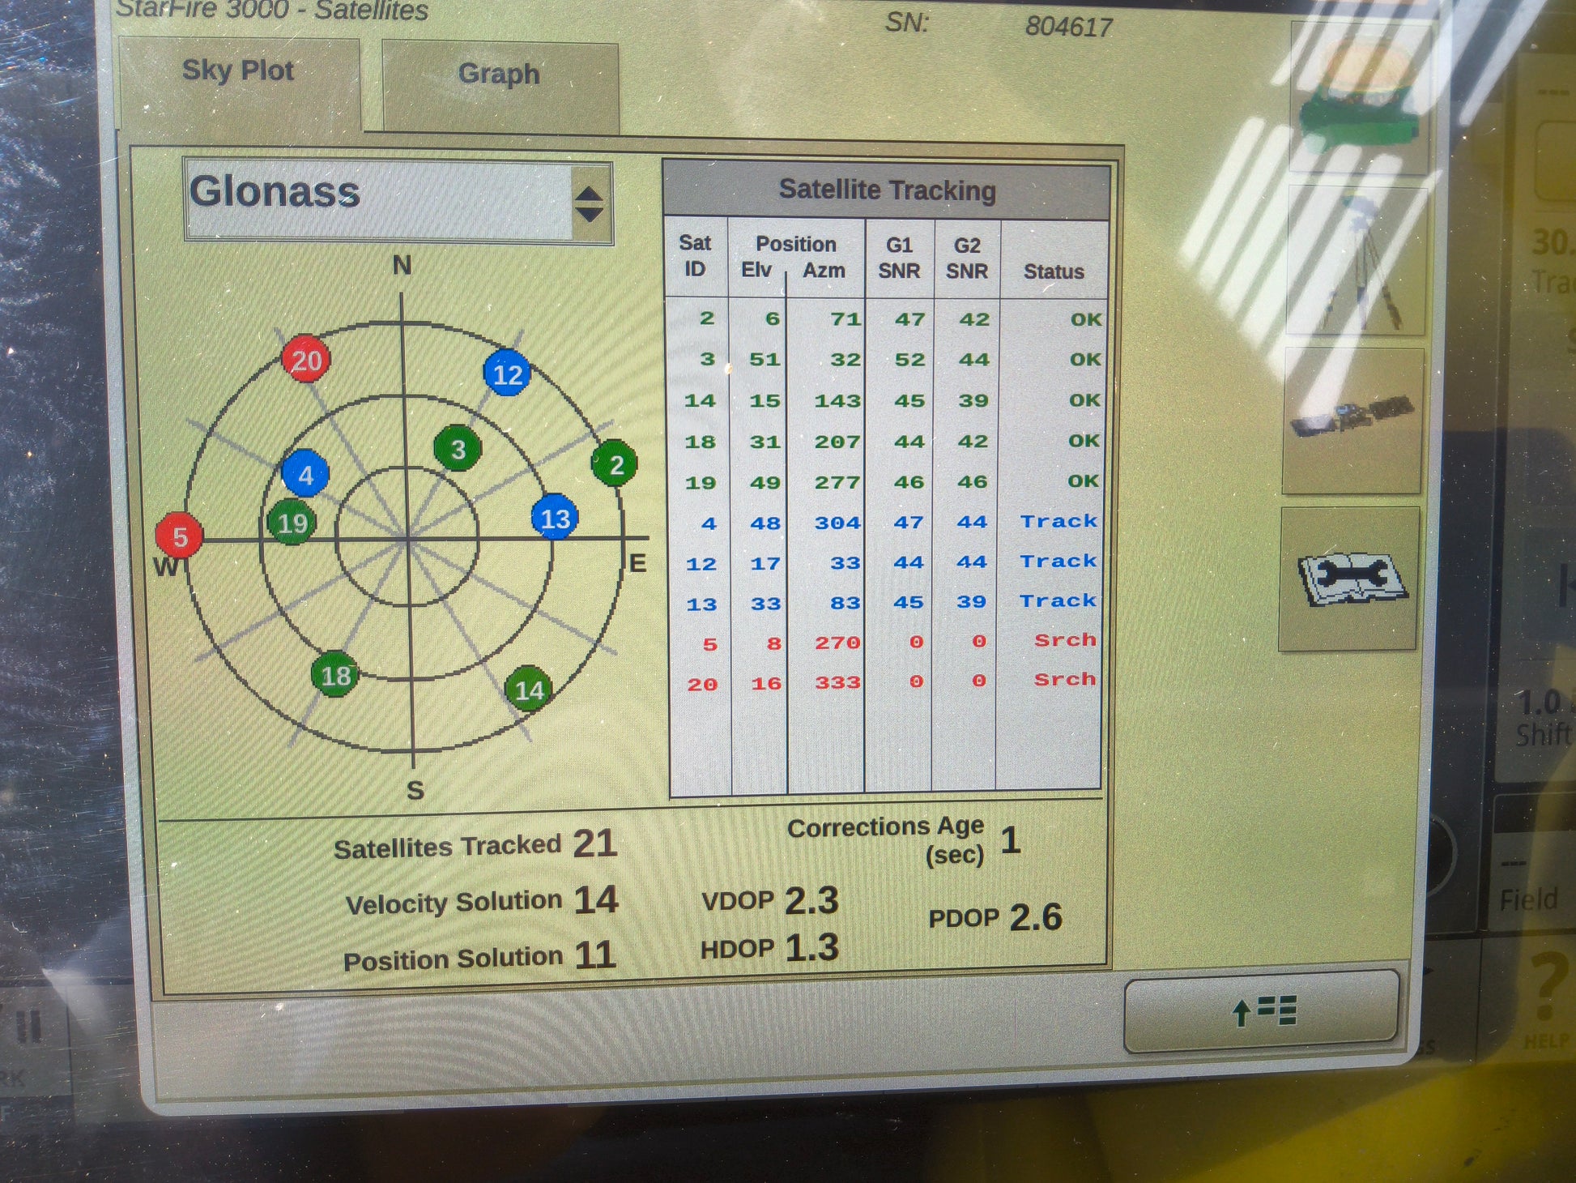Select green satellite 14 on sky plot
This screenshot has height=1183, width=1576.
point(529,689)
